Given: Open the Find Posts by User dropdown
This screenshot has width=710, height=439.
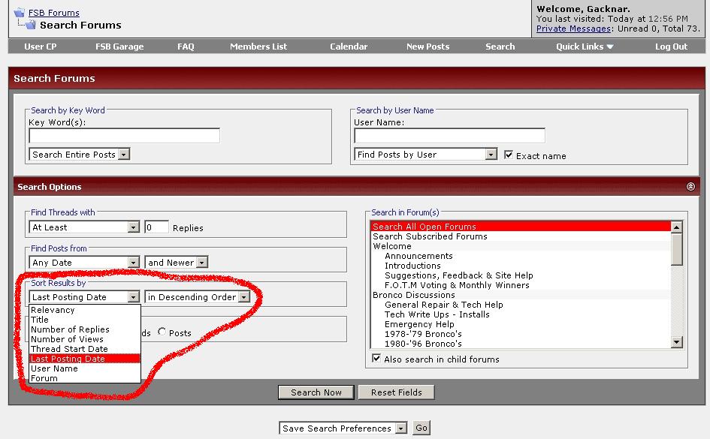Looking at the screenshot, I should point(426,154).
